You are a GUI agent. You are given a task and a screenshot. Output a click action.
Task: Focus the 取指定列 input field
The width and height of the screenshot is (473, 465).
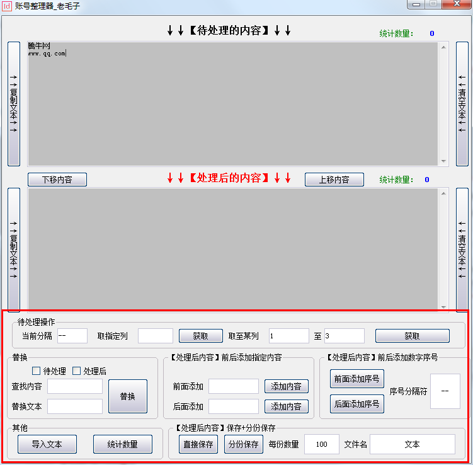(156, 336)
